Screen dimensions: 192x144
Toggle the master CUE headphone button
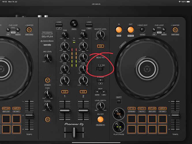coord(100,46)
